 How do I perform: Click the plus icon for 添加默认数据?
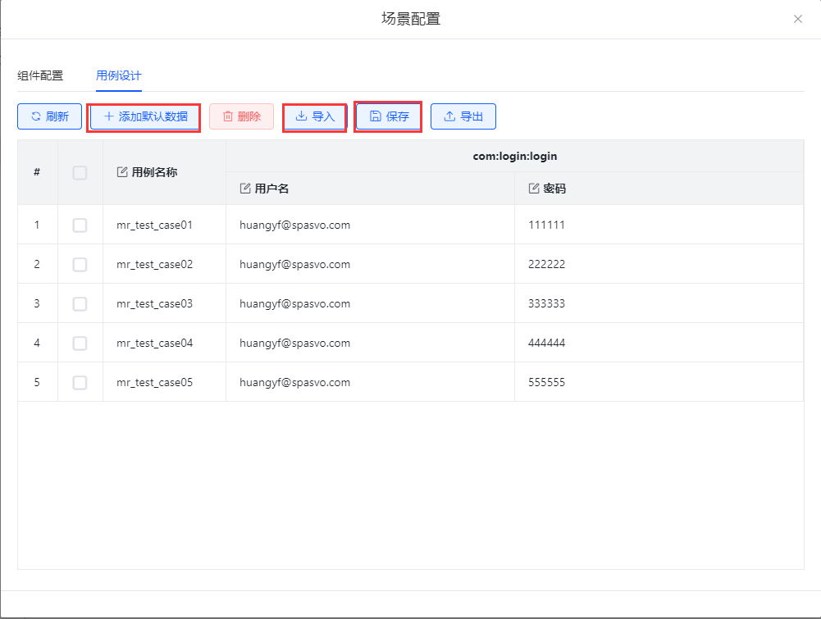pos(109,116)
